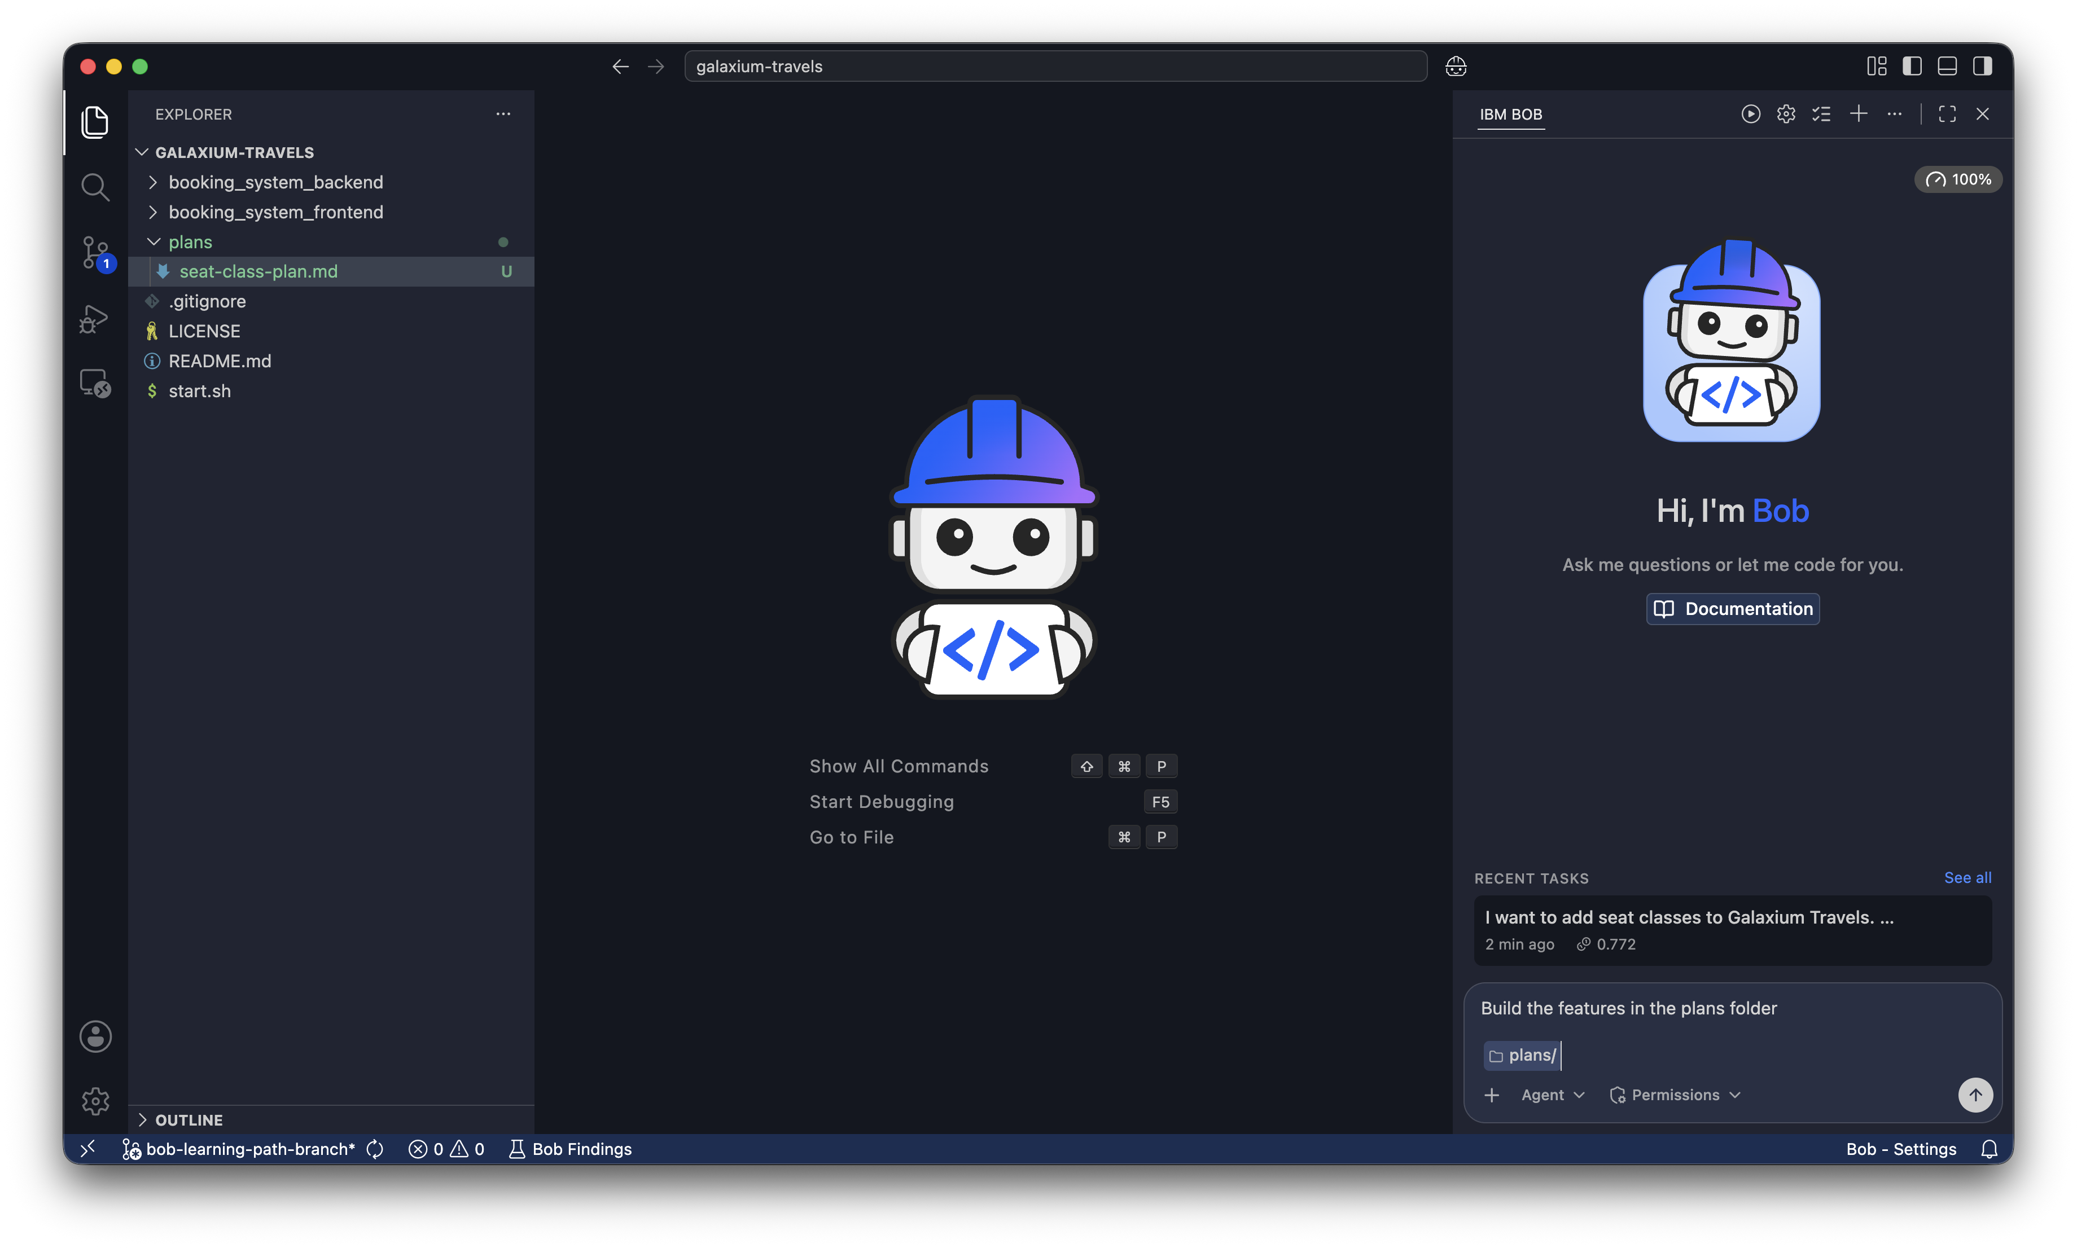
Task: Click the bob-learning-path-branch status item
Action: click(x=239, y=1149)
